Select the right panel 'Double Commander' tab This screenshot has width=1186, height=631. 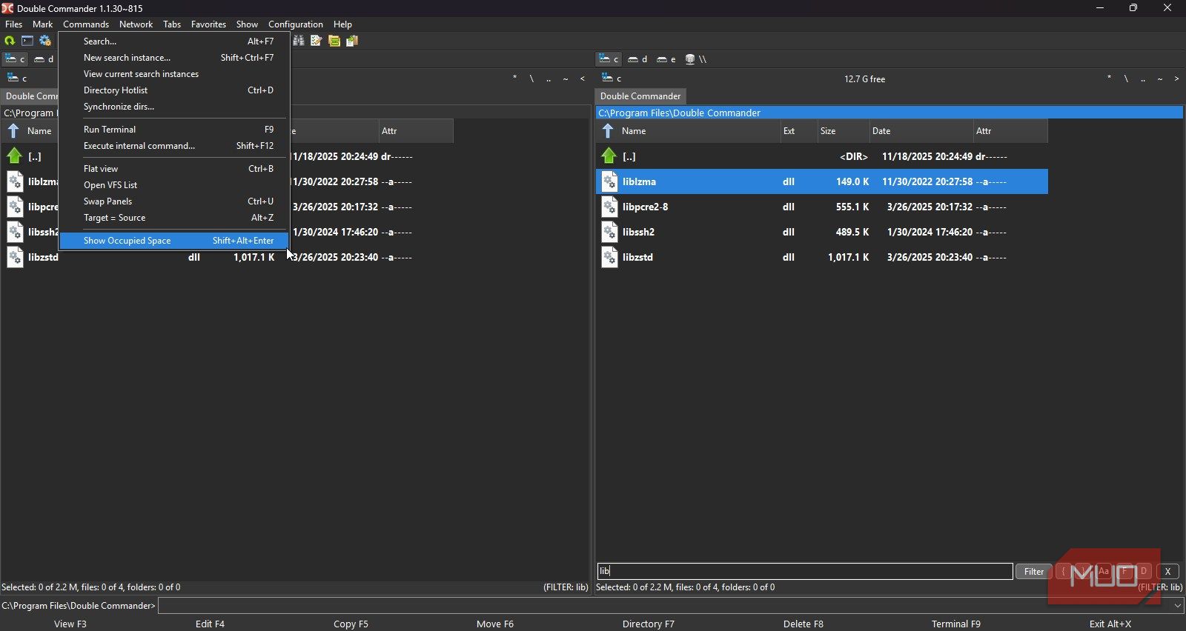[640, 96]
